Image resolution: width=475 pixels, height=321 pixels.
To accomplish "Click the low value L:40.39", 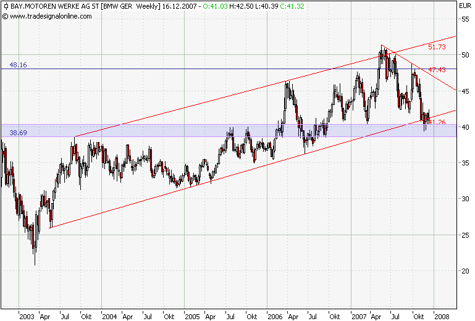I will [267, 6].
